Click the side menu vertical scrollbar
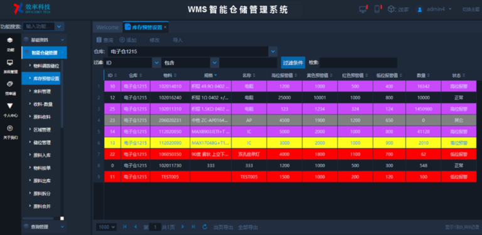 (62, 93)
